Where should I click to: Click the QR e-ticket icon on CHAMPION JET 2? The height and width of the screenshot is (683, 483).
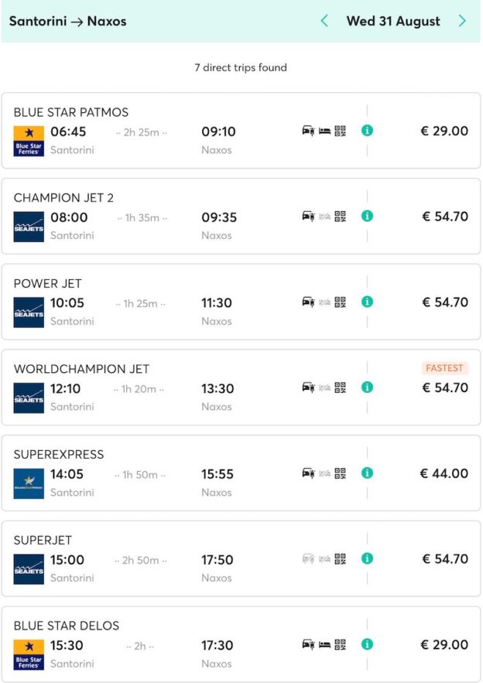(x=339, y=217)
